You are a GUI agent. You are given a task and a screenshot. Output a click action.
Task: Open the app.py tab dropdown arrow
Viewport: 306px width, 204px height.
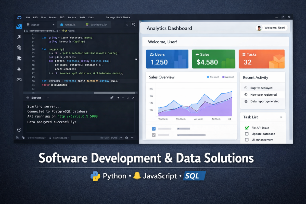[53, 25]
